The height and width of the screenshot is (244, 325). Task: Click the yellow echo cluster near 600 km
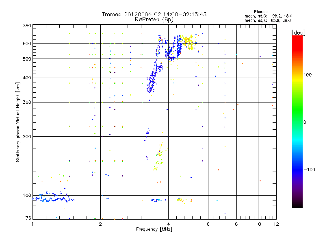tap(188, 42)
